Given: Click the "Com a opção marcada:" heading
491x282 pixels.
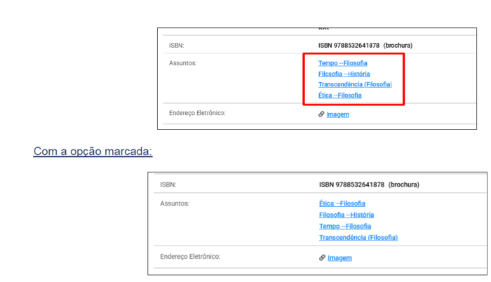Looking at the screenshot, I should (x=93, y=151).
